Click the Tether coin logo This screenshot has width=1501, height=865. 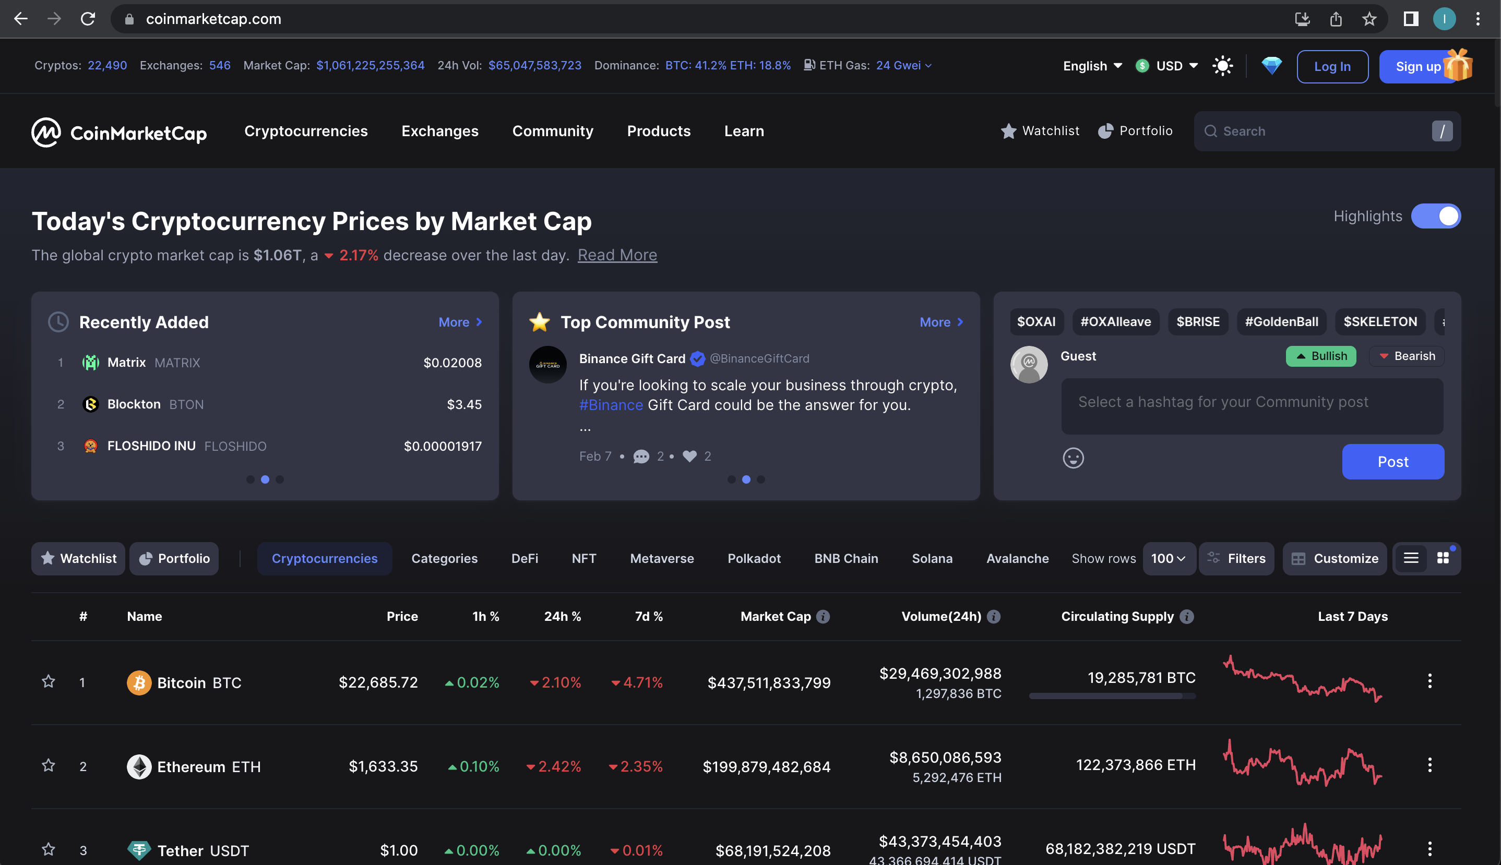click(x=139, y=850)
